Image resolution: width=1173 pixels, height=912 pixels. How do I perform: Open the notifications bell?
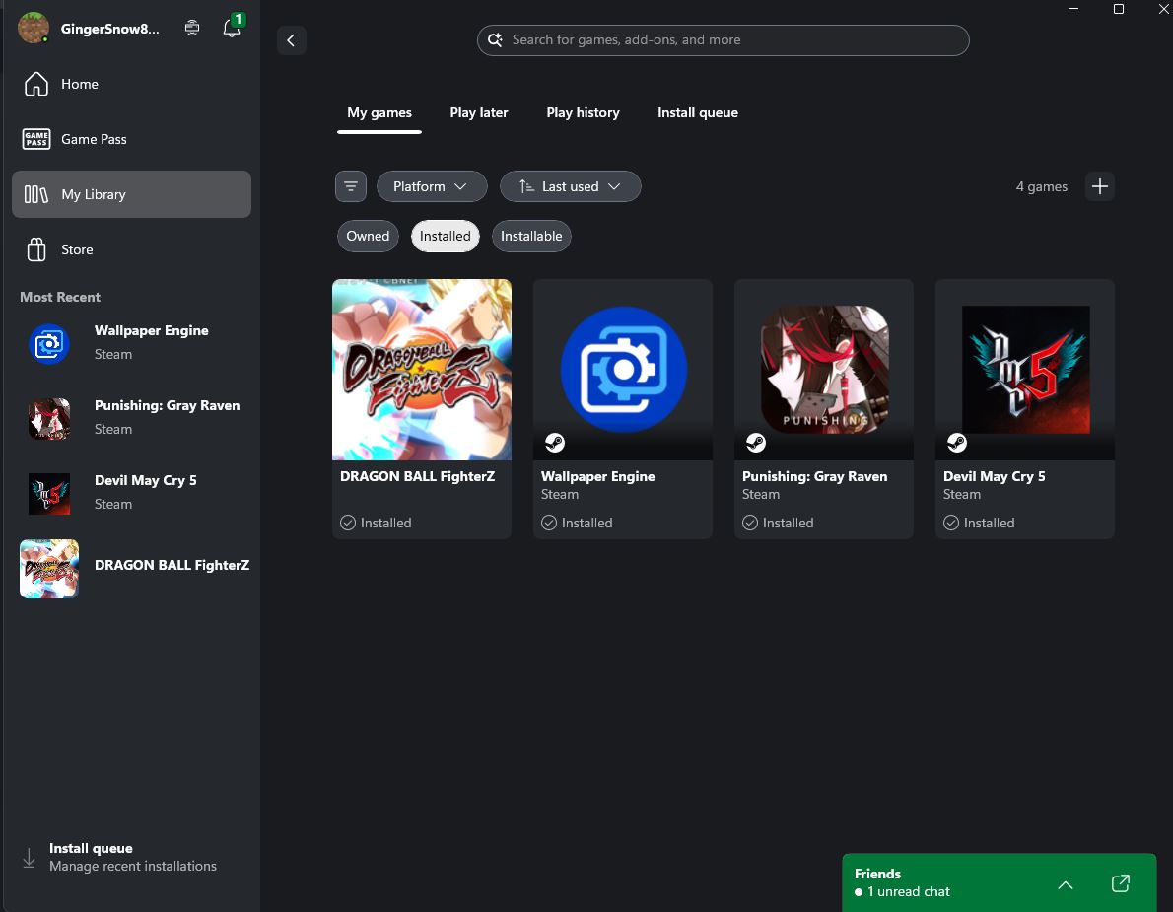(232, 29)
